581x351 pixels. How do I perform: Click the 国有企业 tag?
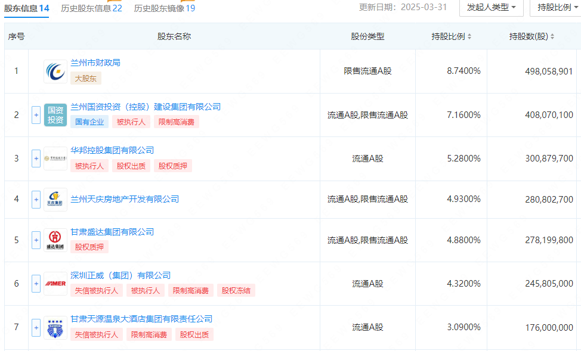pyautogui.click(x=89, y=122)
